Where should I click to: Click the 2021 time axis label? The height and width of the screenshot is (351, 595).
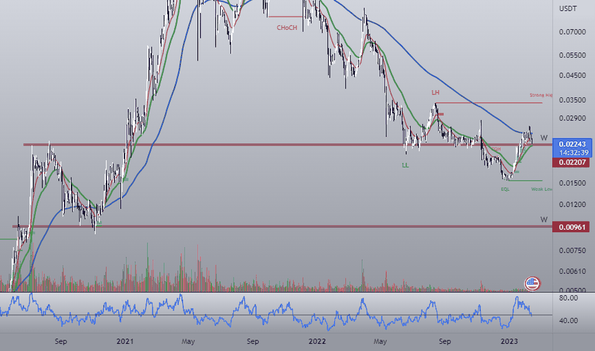tap(125, 341)
